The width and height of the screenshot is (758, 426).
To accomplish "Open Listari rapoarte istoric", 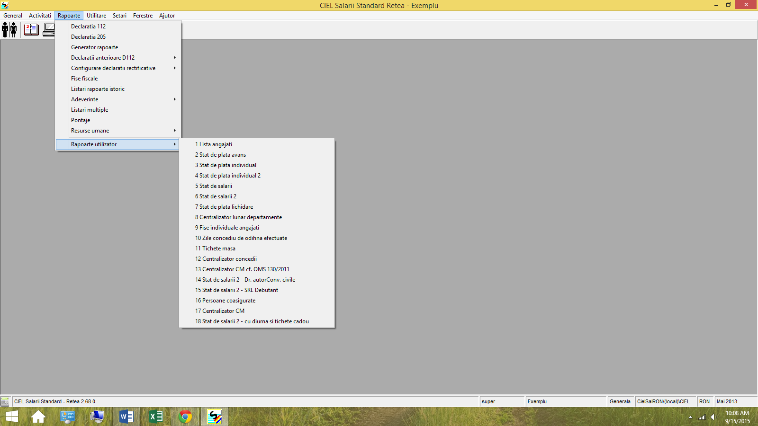I will point(117,89).
